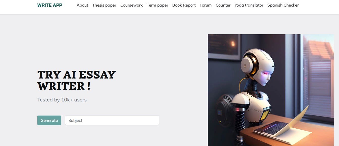The width and height of the screenshot is (339, 146).
Task: Select Term paper in navigation
Action: [x=158, y=5]
